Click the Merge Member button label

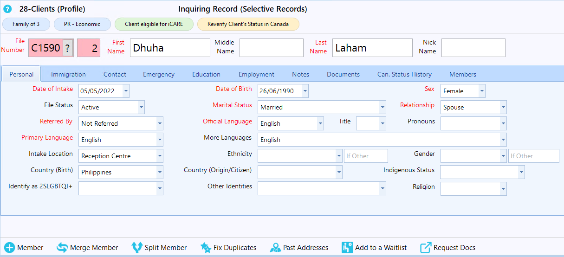point(94,248)
